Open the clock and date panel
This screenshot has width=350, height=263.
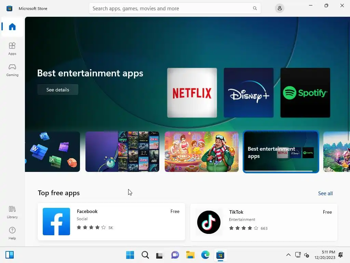click(x=325, y=255)
